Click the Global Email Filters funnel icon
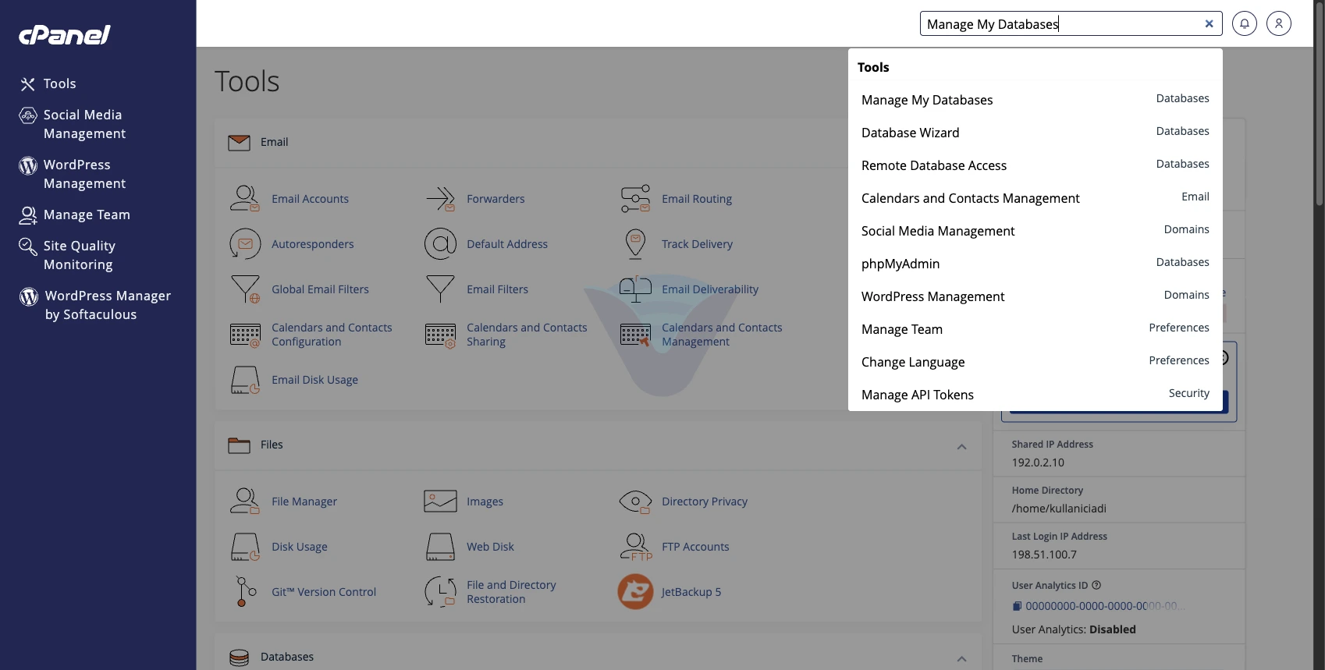1325x670 pixels. click(245, 289)
